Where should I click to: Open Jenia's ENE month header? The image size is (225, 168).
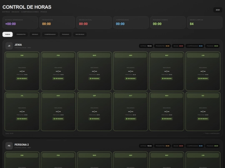click(x=22, y=56)
